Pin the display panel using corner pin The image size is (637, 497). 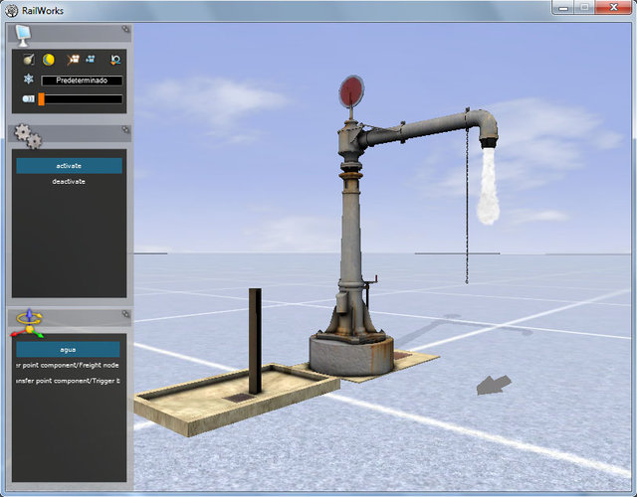point(125,30)
